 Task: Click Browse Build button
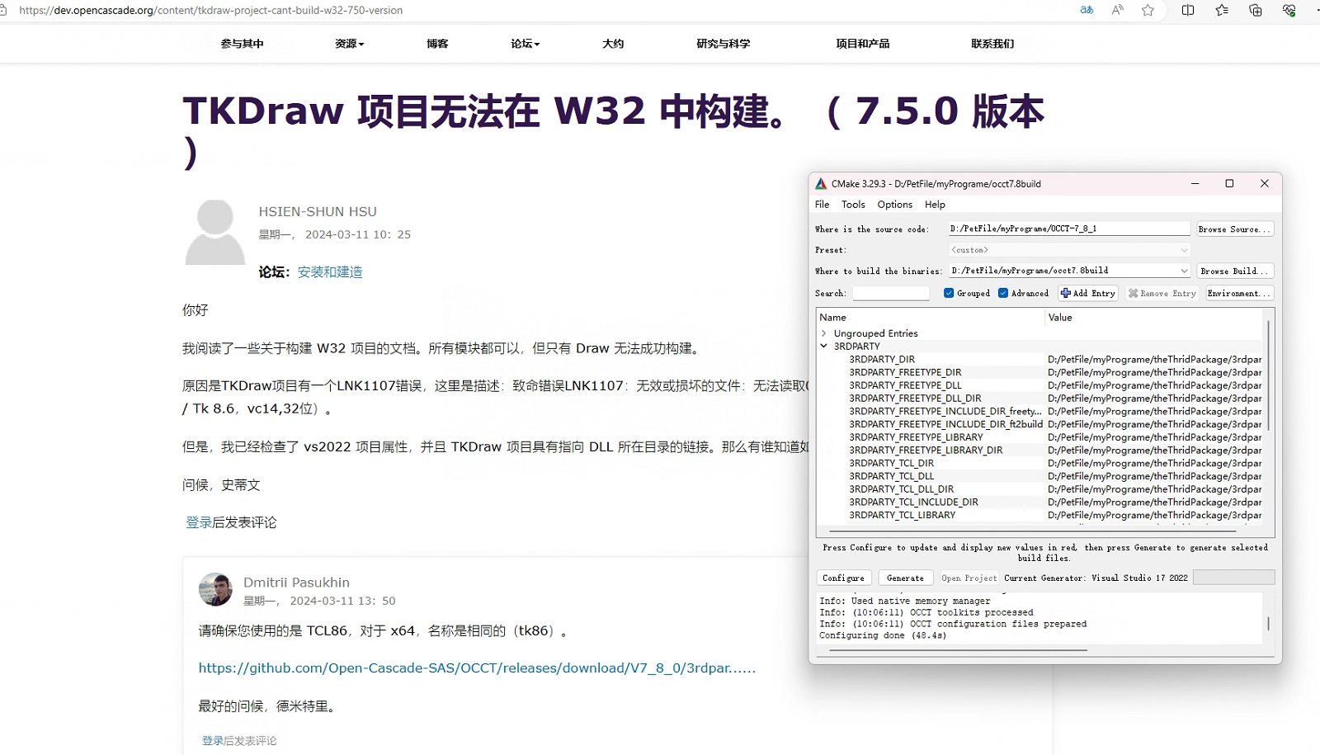pos(1235,271)
